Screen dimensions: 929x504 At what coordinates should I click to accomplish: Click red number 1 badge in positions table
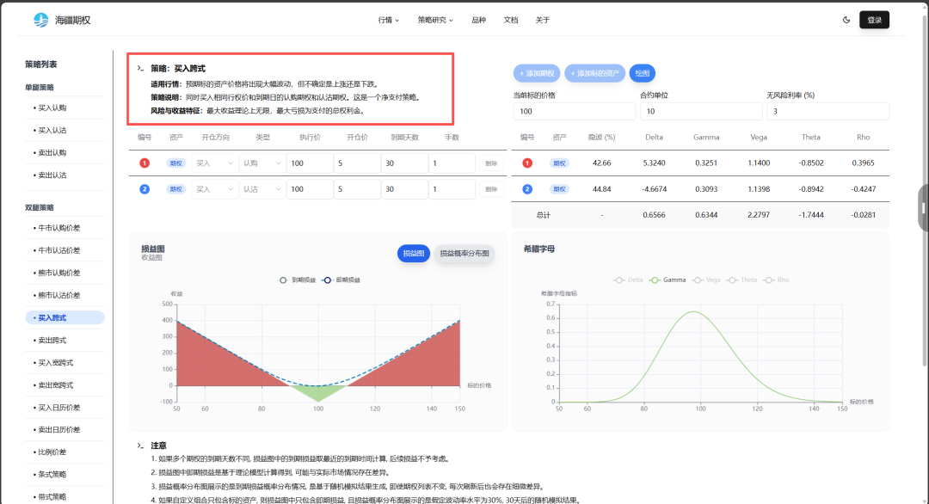[145, 163]
